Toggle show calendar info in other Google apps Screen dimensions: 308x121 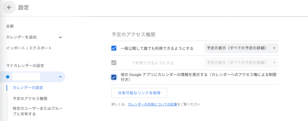tap(114, 77)
